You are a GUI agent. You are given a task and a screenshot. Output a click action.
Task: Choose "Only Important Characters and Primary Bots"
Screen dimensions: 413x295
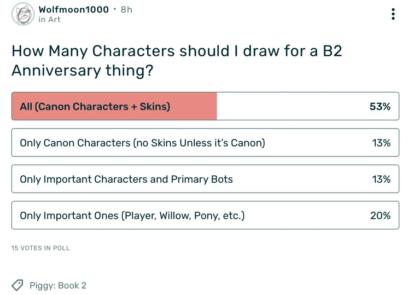point(126,179)
